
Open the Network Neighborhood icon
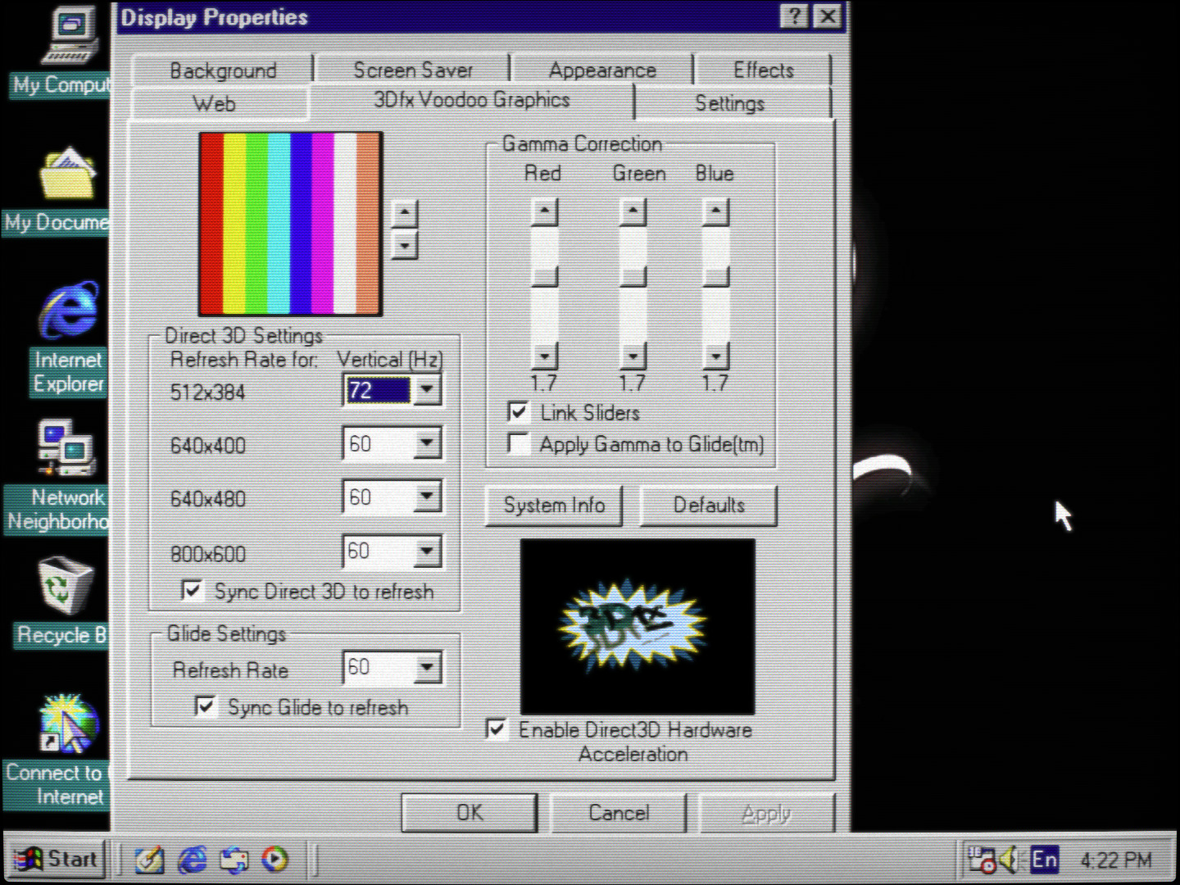coord(66,447)
